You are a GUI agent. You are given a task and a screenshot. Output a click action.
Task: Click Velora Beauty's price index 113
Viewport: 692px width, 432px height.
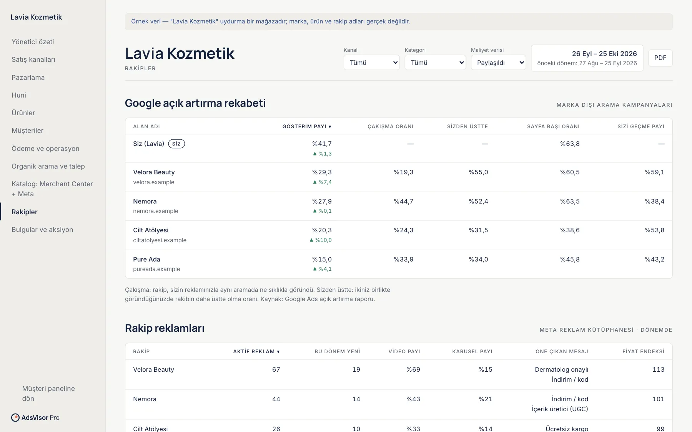[x=658, y=369]
